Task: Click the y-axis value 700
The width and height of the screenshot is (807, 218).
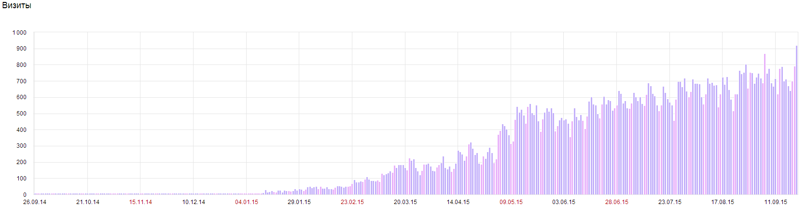Action: [x=21, y=81]
